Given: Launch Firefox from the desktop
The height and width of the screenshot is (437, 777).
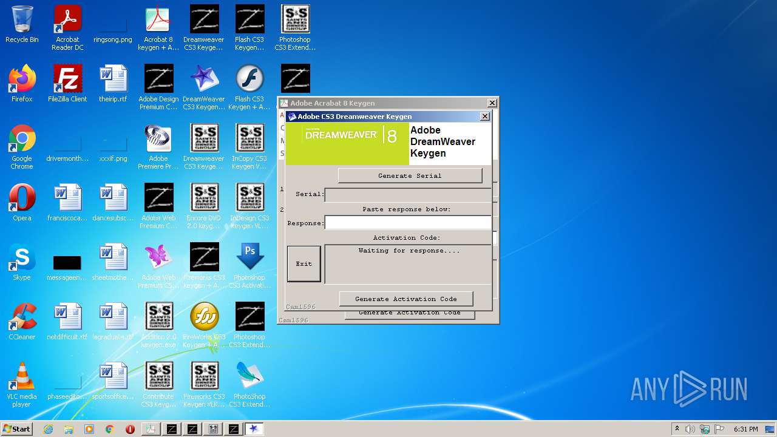Looking at the screenshot, I should [22, 84].
